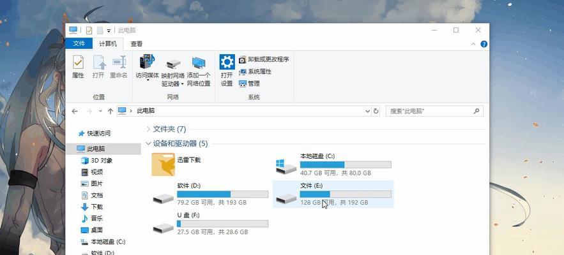Click the refresh button beside address bar

tap(376, 111)
